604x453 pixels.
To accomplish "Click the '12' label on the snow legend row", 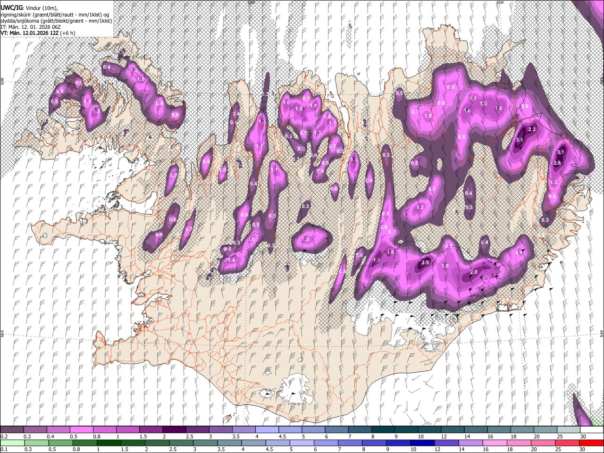I will pos(445,436).
